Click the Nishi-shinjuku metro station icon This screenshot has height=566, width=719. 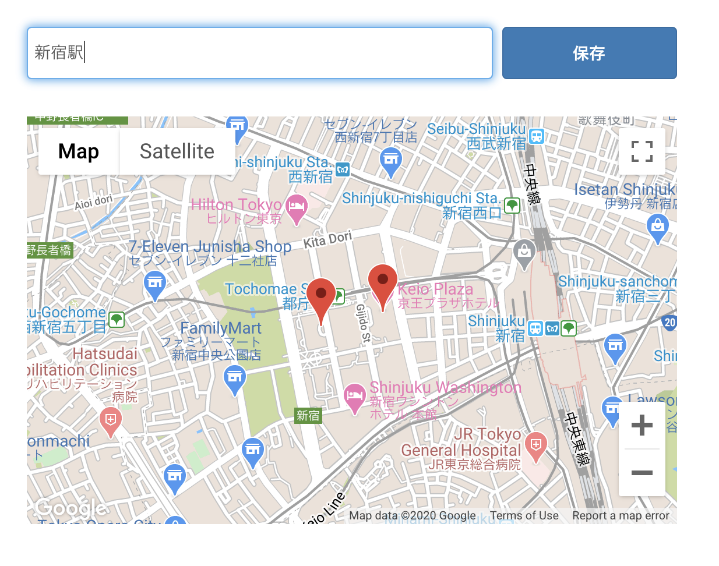(343, 169)
